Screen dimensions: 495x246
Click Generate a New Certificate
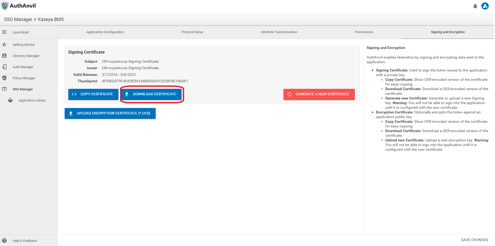pos(319,94)
